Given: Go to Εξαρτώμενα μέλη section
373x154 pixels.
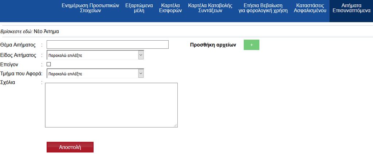Looking at the screenshot, I should point(139,8).
